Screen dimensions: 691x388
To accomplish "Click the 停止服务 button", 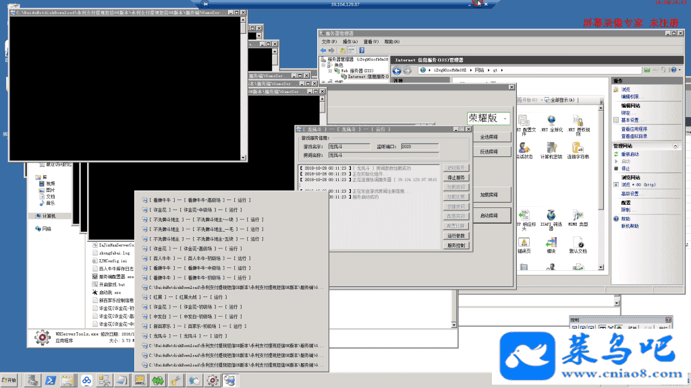I will [x=455, y=177].
